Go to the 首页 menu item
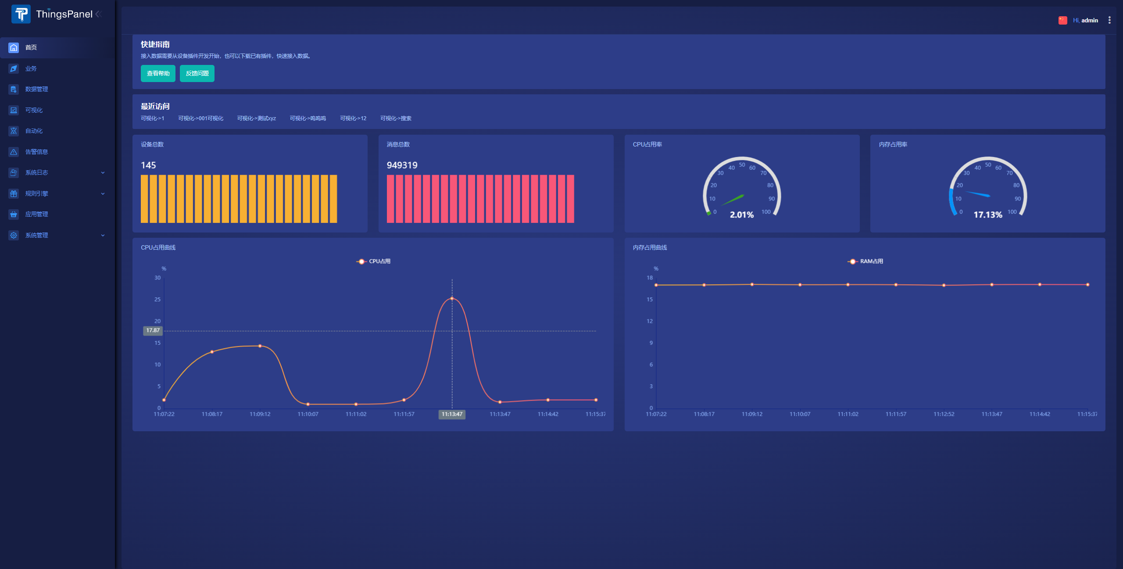This screenshot has width=1123, height=569. (x=31, y=47)
